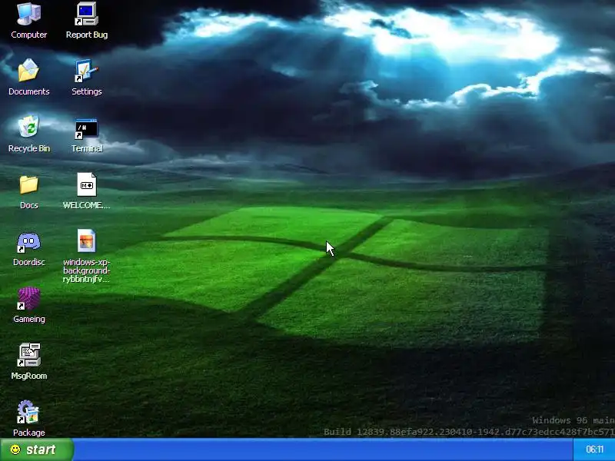Launch the Doordisc app icon
The width and height of the screenshot is (615, 461).
[x=28, y=248]
